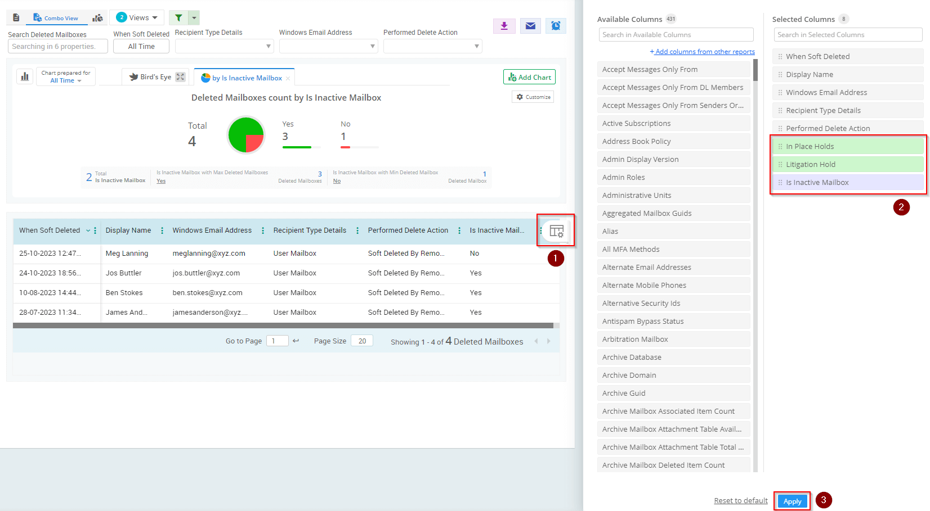Switch to the chart-only view icon
The image size is (930, 511).
(98, 18)
